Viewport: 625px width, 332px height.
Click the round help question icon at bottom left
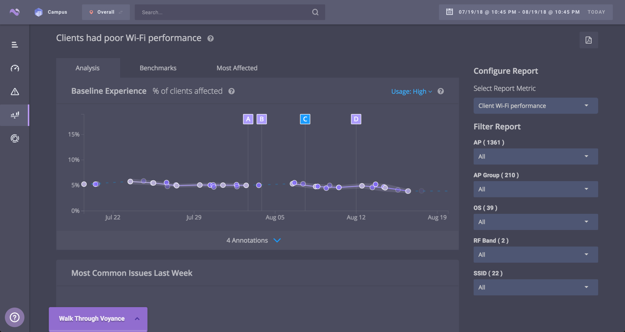(14, 317)
